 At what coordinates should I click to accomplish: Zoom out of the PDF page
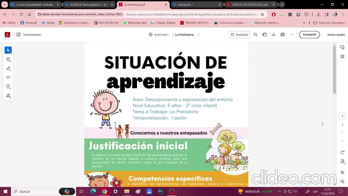point(342,182)
